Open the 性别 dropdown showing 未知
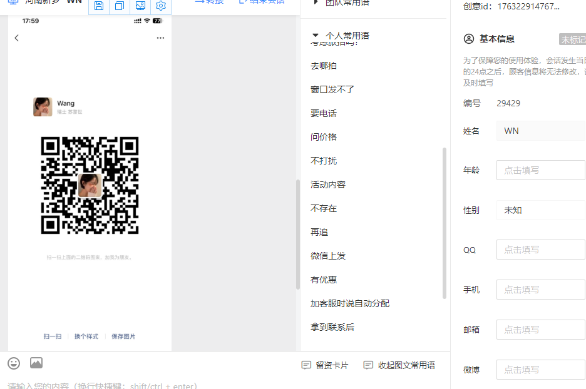The width and height of the screenshot is (586, 389). click(541, 210)
